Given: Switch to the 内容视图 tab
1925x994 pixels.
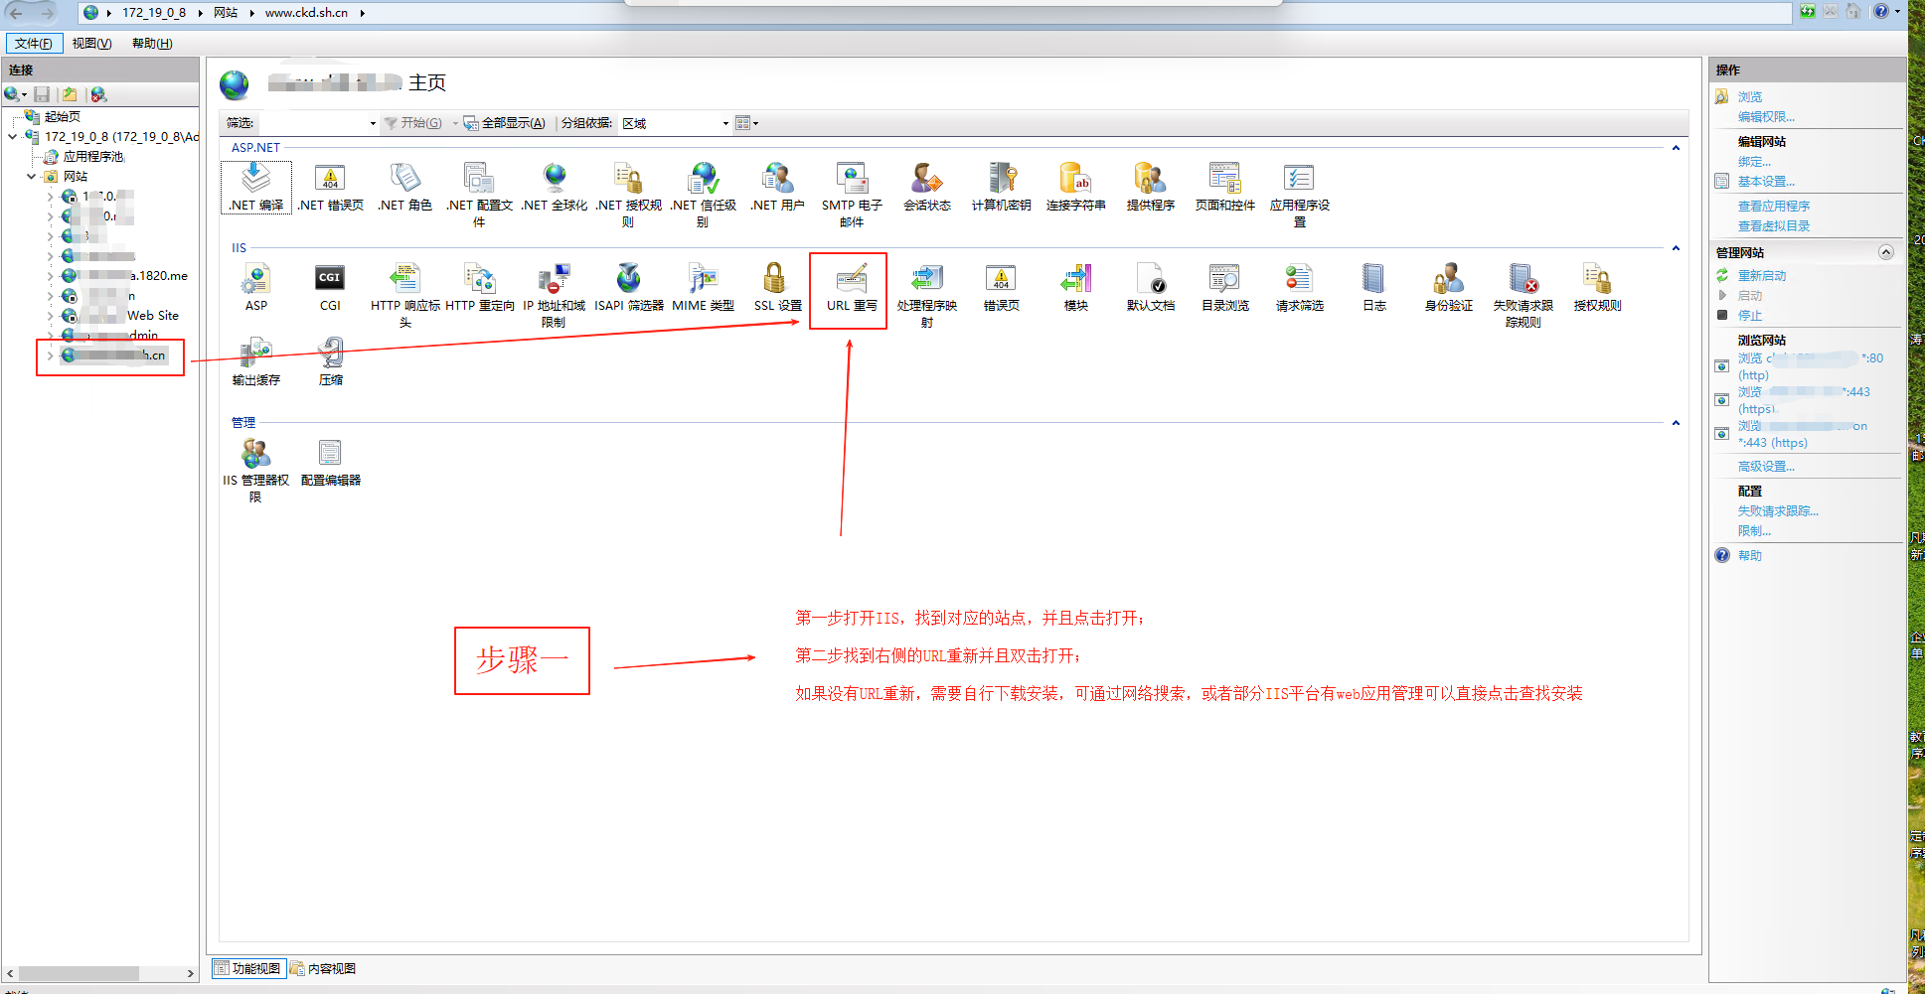Looking at the screenshot, I should [324, 969].
